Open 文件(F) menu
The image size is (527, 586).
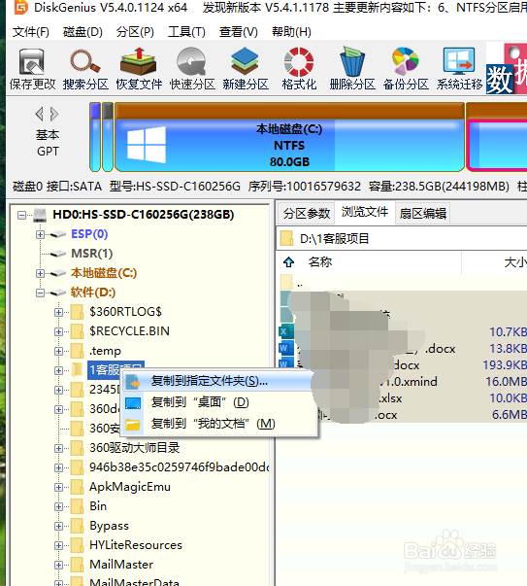click(x=31, y=32)
